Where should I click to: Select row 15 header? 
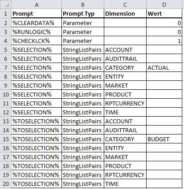6,139
